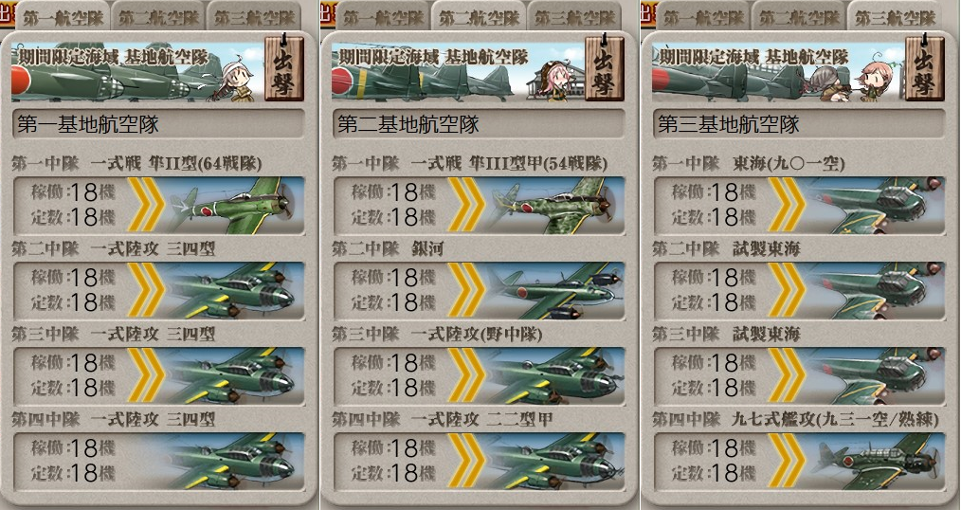961x510 pixels.
Task: Switch the 出撃 mode sign for 第二基地航空隊
Action: [x=605, y=68]
